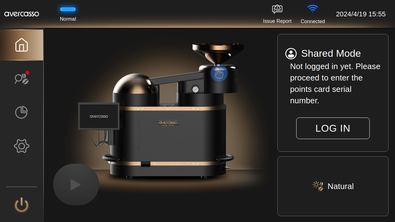Image resolution: width=395 pixels, height=222 pixels.
Task: Tap the hand pointer hotspot on hopper
Action: point(219,73)
